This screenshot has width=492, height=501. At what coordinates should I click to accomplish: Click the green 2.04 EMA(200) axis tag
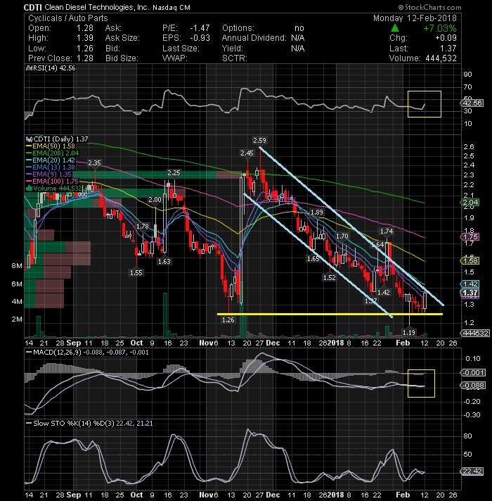tap(470, 202)
